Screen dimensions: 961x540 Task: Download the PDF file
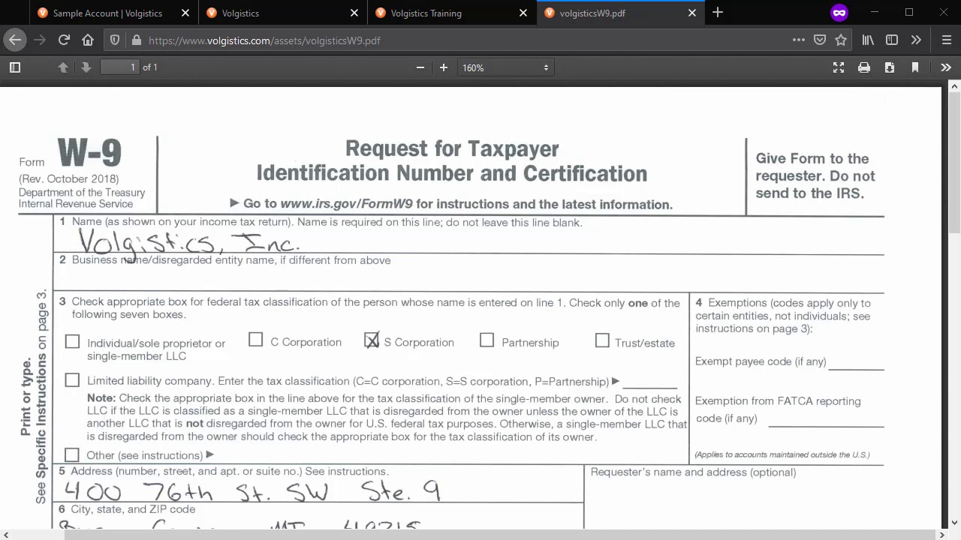click(890, 67)
